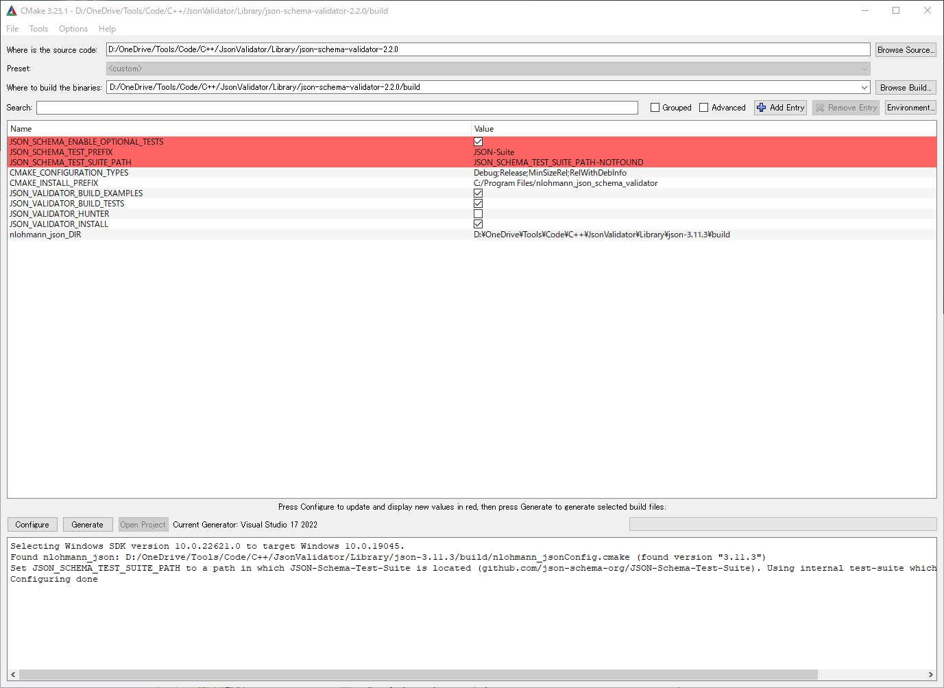Click the C:/Program Files install prefix value
This screenshot has width=944, height=688.
(x=566, y=183)
